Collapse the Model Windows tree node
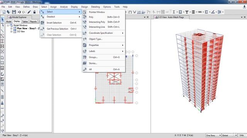The image size is (247, 138). [x=8, y=25]
